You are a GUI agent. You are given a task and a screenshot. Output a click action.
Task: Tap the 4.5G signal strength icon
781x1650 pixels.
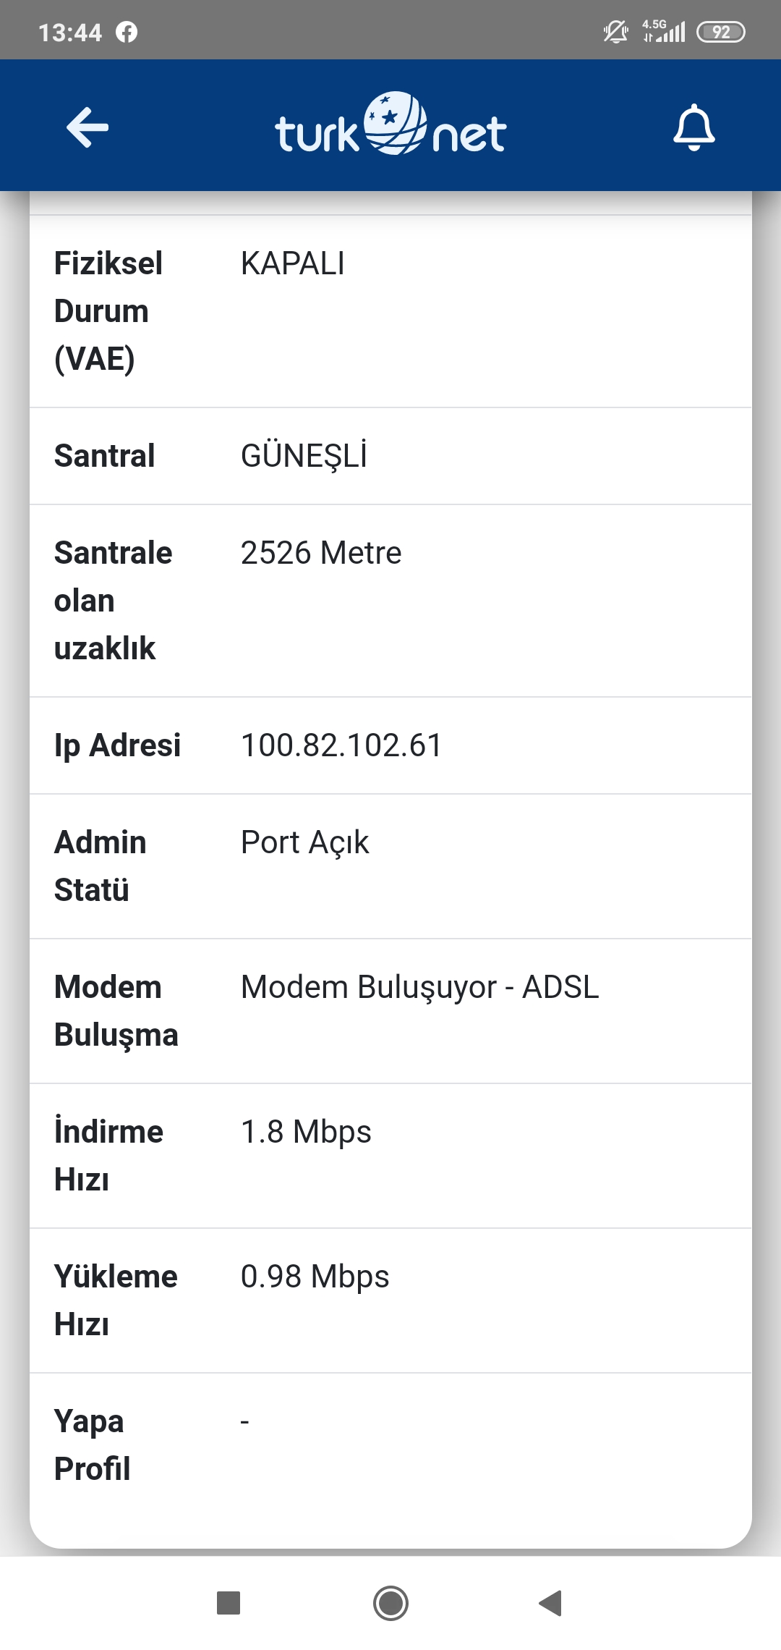(665, 32)
